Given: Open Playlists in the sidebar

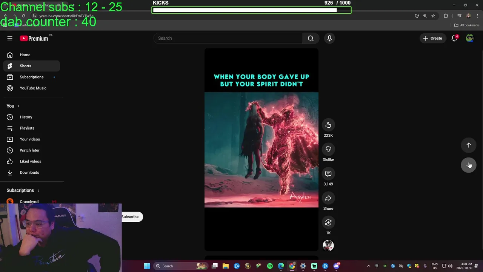Looking at the screenshot, I should click(x=32, y=128).
